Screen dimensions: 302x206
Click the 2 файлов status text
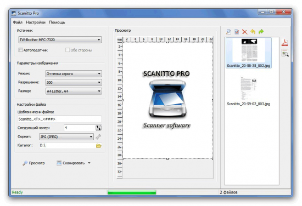(228, 192)
